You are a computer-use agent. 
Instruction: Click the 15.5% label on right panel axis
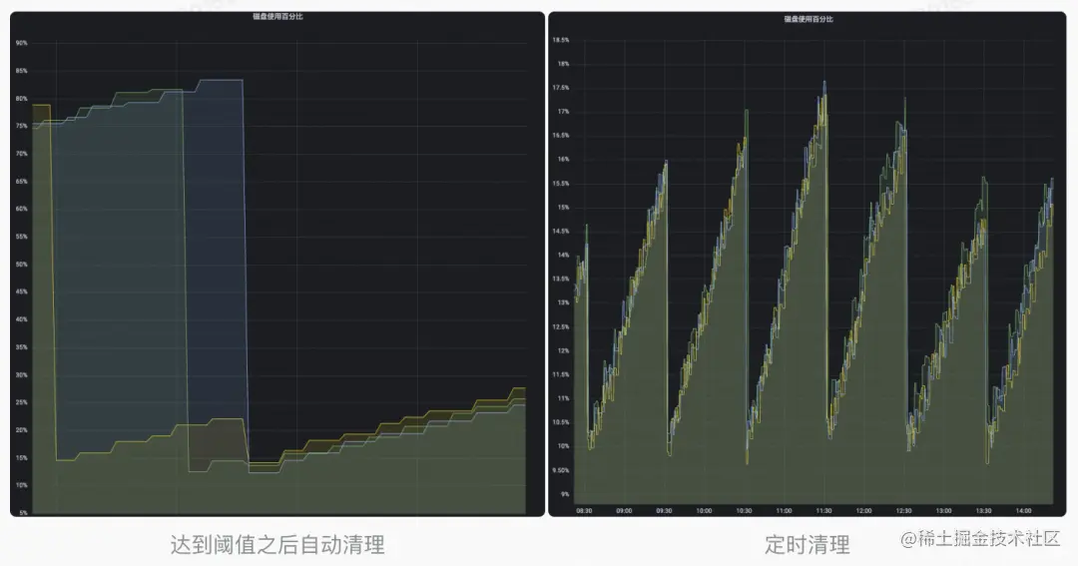point(560,184)
